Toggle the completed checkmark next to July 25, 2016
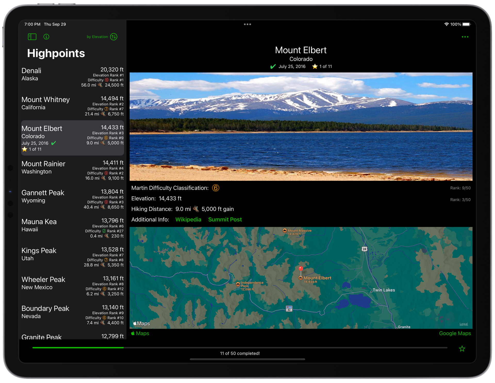Screen dimensions: 495x383 pos(273,66)
